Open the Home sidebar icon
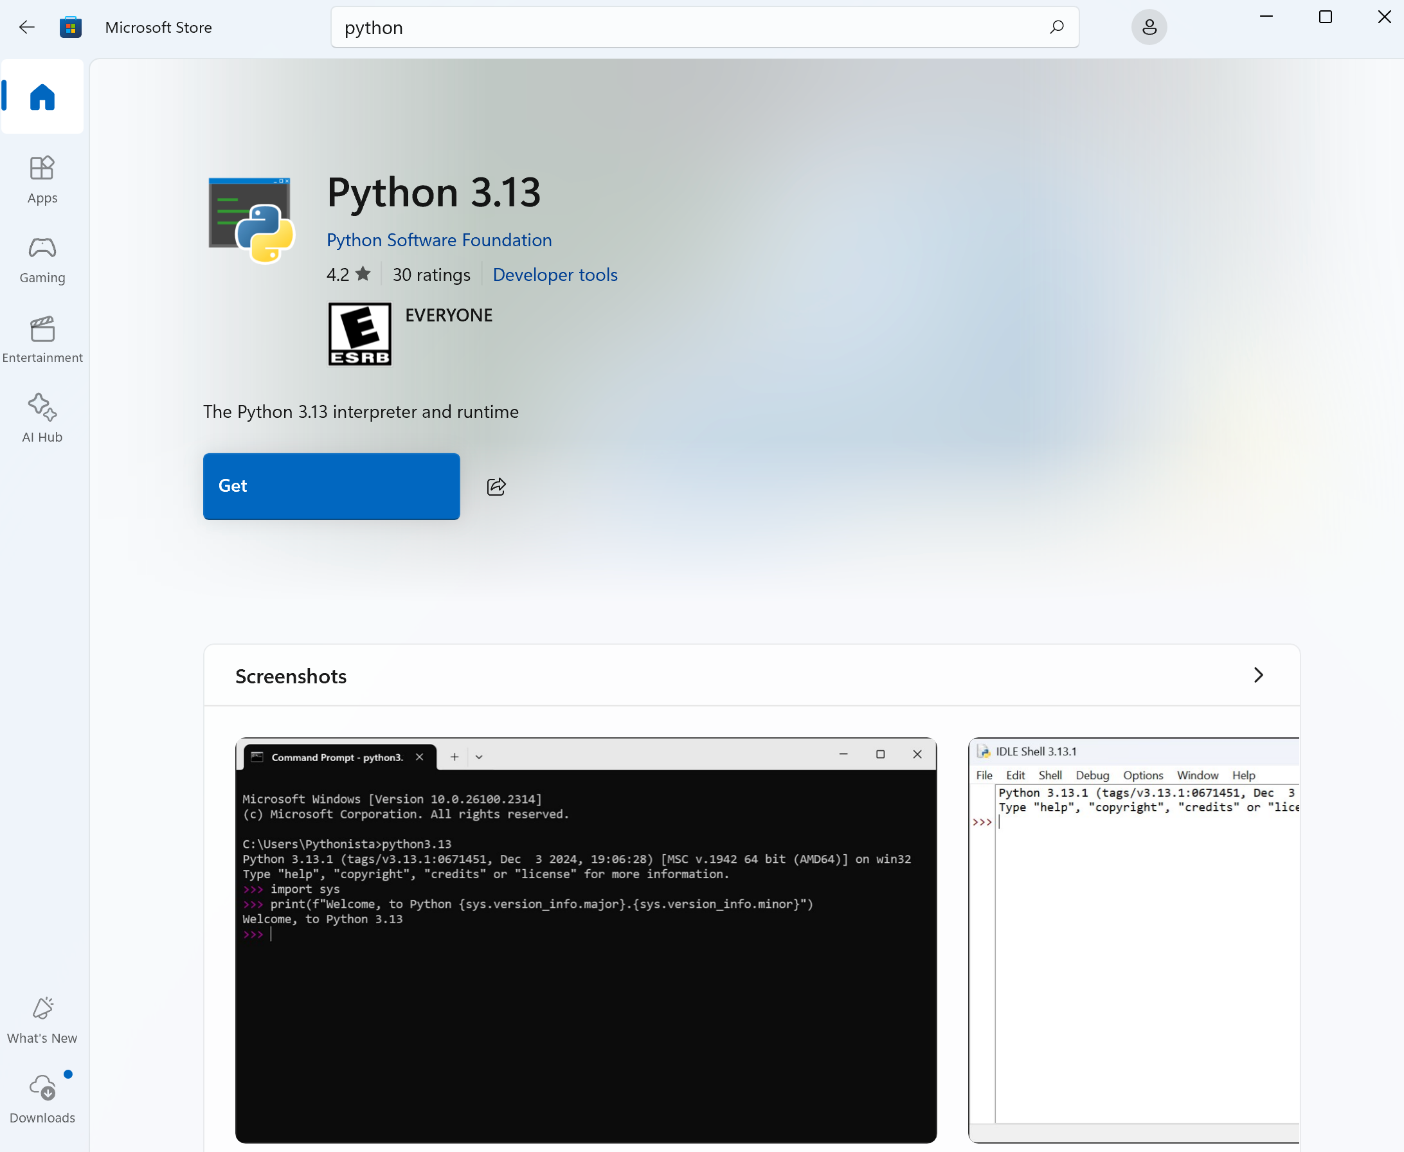The height and width of the screenshot is (1152, 1404). [42, 97]
